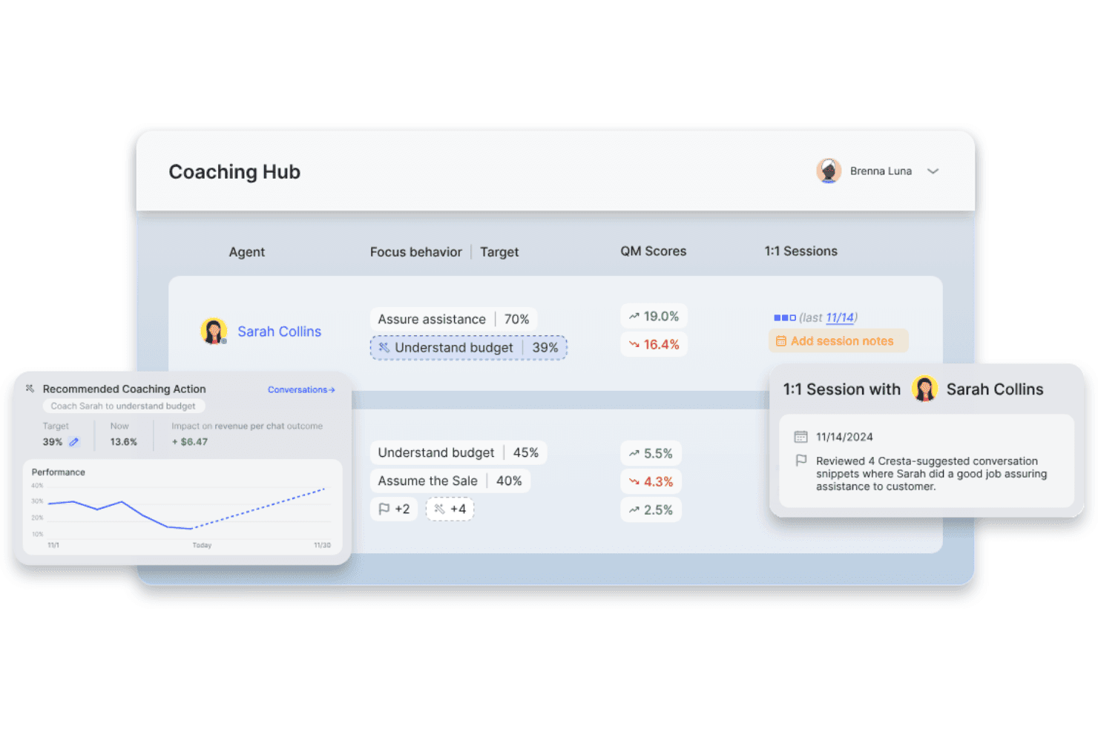Viewport: 1098px width, 732px height.
Task: Click the Coaching Hub title
Action: point(234,172)
